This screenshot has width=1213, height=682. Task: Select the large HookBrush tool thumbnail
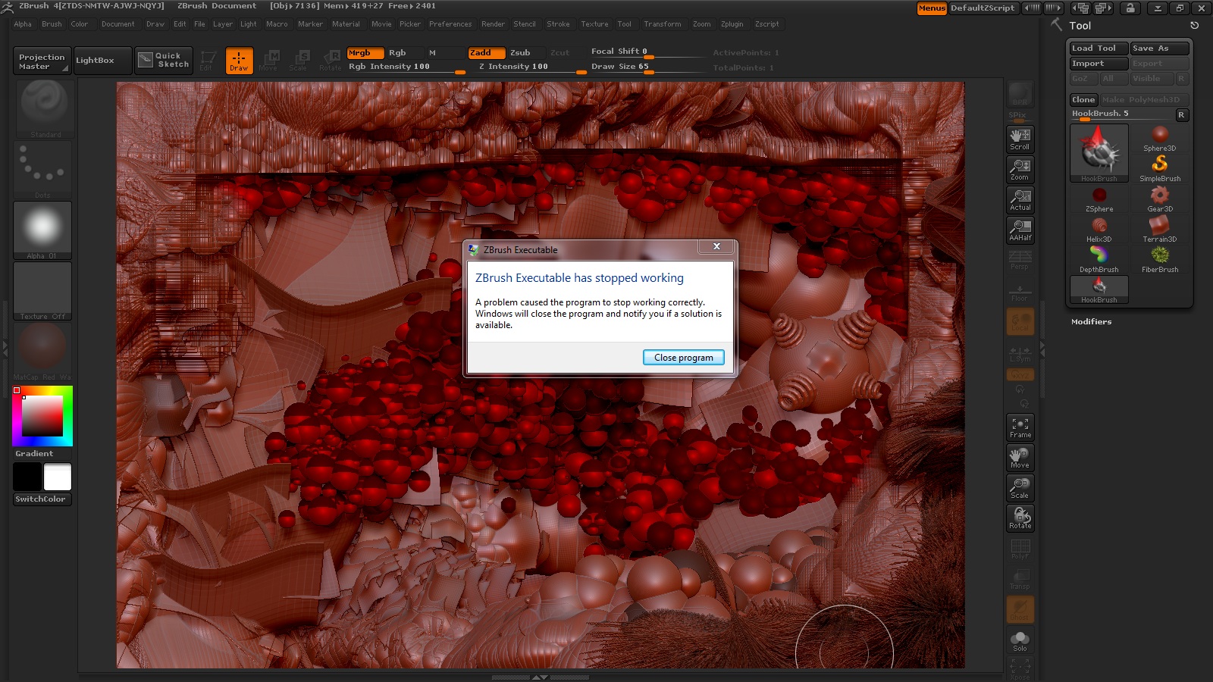tap(1099, 153)
